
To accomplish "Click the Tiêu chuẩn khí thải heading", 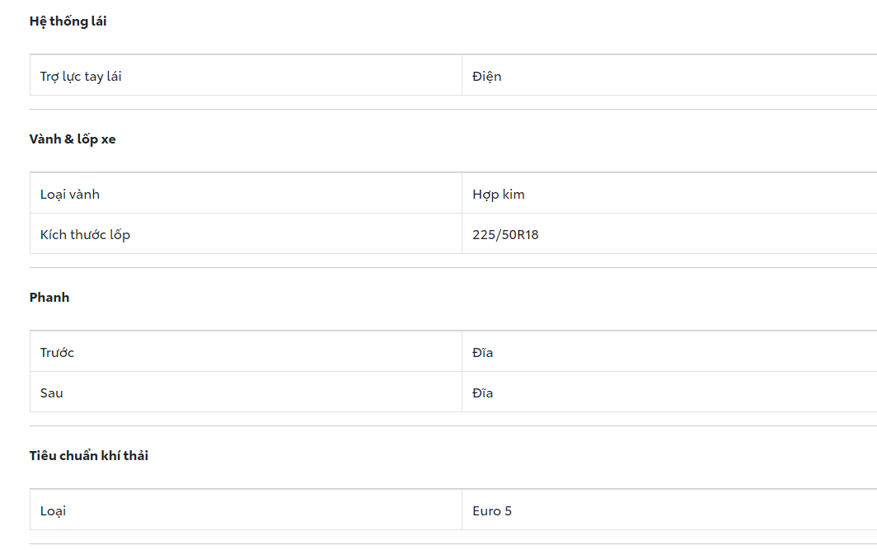I will coord(89,456).
